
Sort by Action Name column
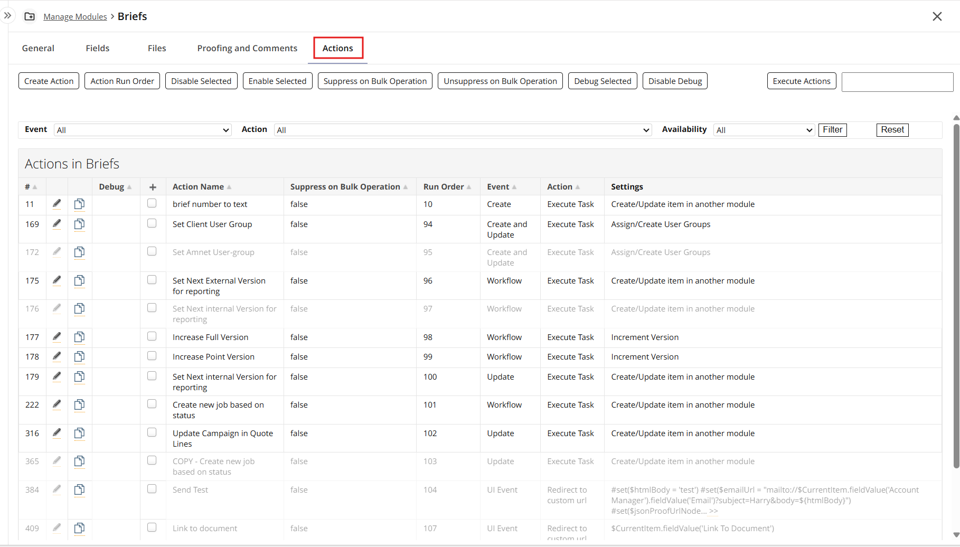(x=202, y=187)
